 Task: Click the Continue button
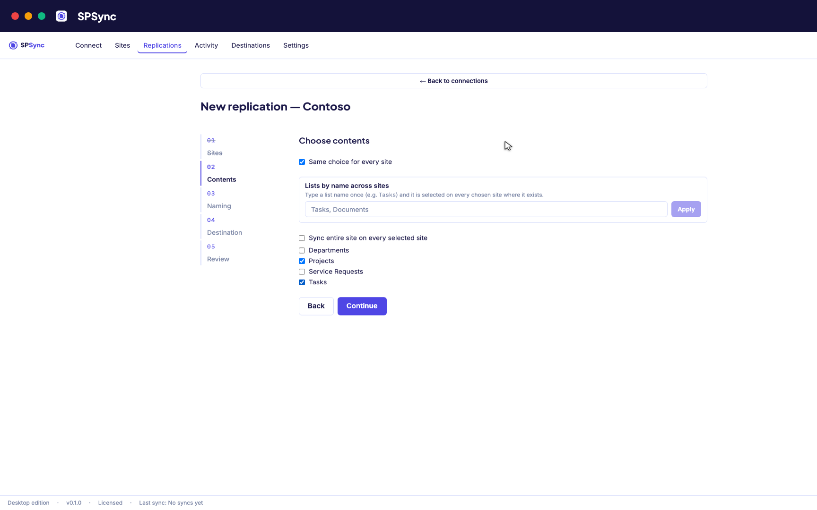pyautogui.click(x=362, y=306)
